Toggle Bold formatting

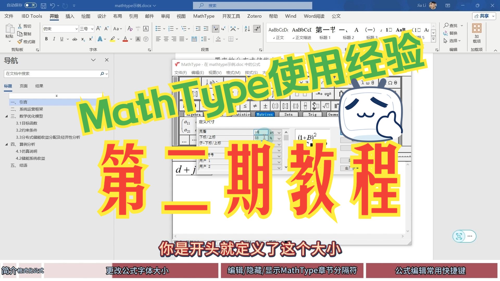(x=46, y=39)
